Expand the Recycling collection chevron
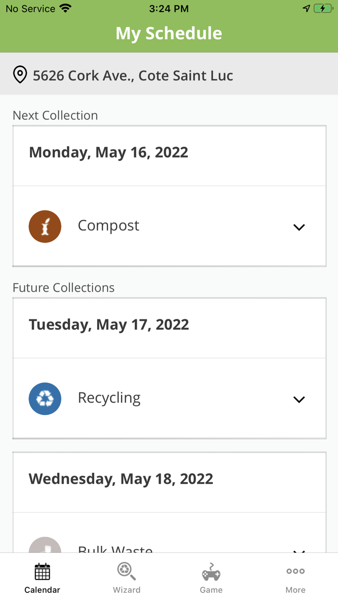This screenshot has width=338, height=601. point(299,400)
